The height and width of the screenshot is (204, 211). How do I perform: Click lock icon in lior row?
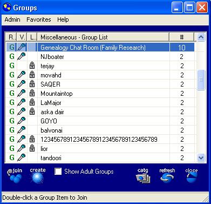point(32,148)
